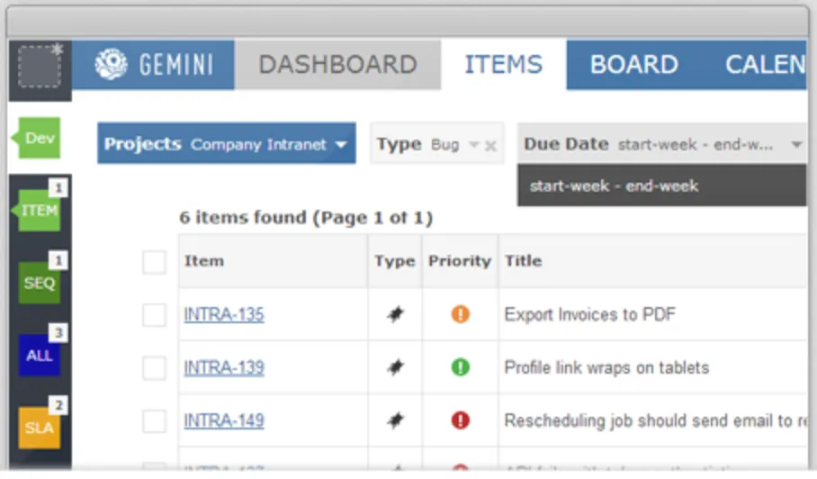Choose the start-week - end-week option
The height and width of the screenshot is (479, 817).
[615, 186]
